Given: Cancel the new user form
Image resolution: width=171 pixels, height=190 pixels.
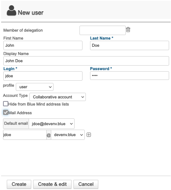Looking at the screenshot, I should tap(86, 184).
